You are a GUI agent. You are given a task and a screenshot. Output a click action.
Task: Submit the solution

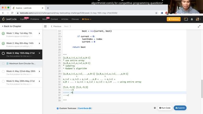(x=180, y=108)
